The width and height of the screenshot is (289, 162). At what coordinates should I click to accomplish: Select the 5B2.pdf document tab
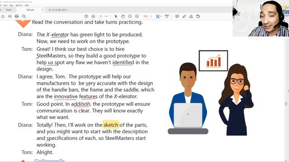30,10
